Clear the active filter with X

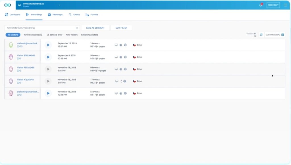coord(77,28)
